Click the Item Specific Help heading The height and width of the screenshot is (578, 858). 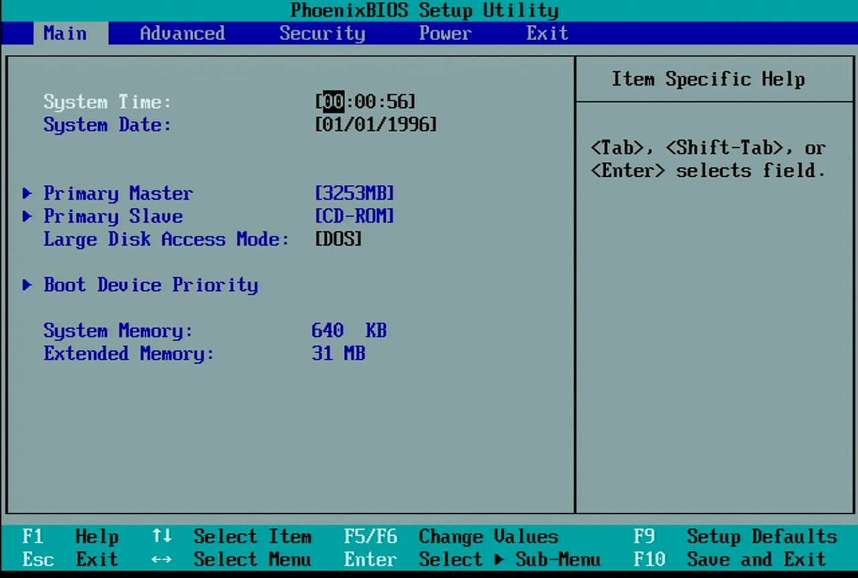coord(709,79)
